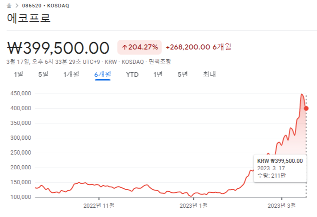Select the 1일 range tab
The image size is (317, 217).
tap(19, 74)
